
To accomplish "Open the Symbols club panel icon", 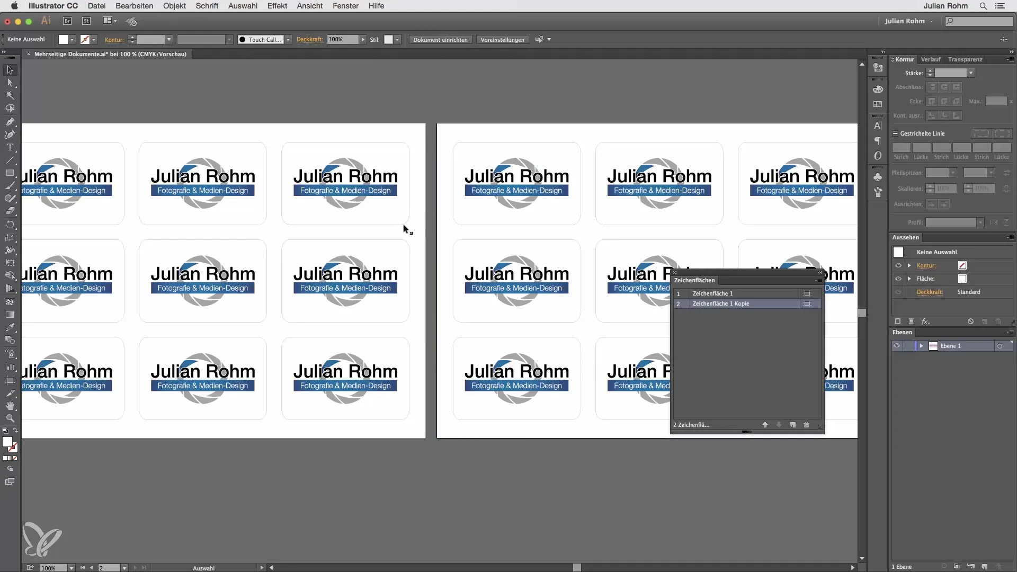I will pos(878,177).
